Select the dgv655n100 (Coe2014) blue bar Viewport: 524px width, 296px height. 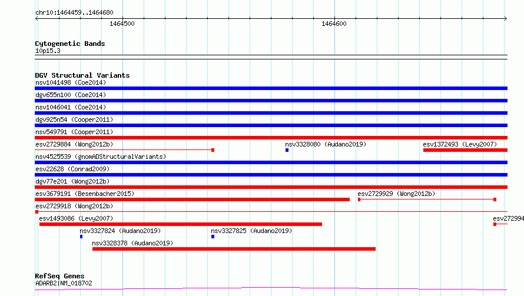tap(271, 101)
